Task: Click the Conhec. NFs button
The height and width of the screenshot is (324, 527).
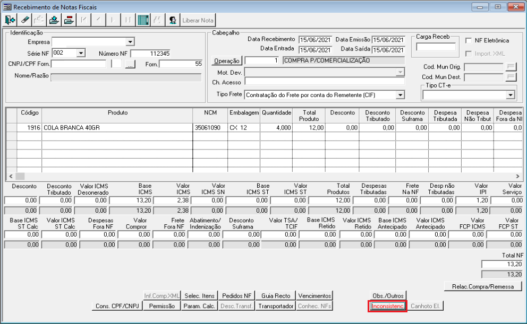Action: point(314,306)
